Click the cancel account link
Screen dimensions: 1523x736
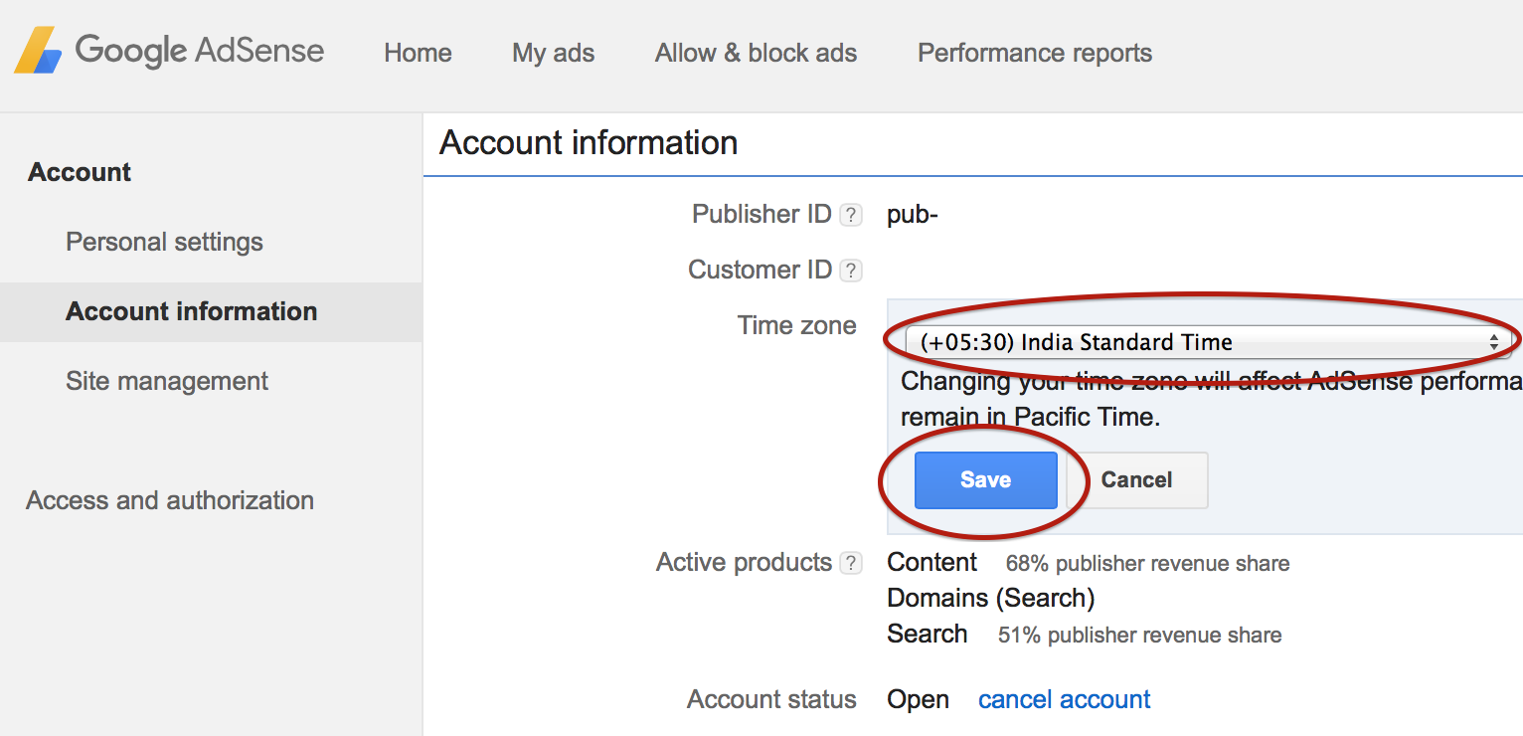click(x=1064, y=699)
